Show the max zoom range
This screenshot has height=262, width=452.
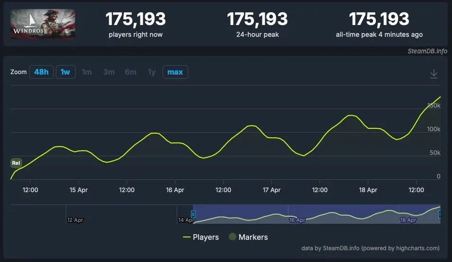tap(175, 72)
